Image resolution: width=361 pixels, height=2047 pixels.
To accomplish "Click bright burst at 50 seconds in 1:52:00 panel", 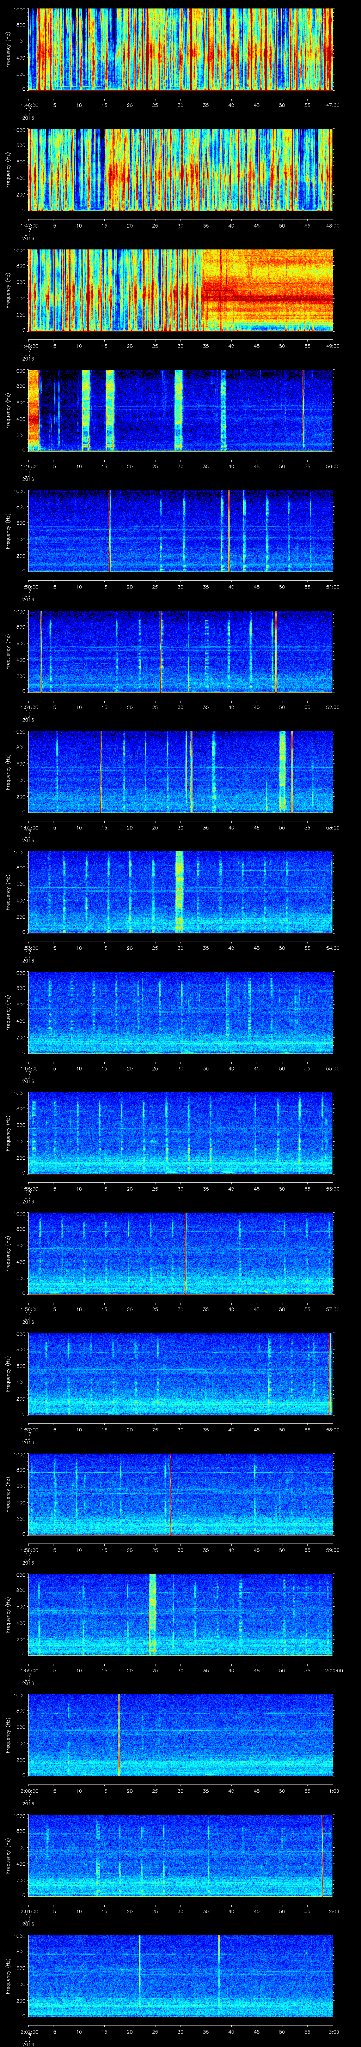I will point(282,771).
